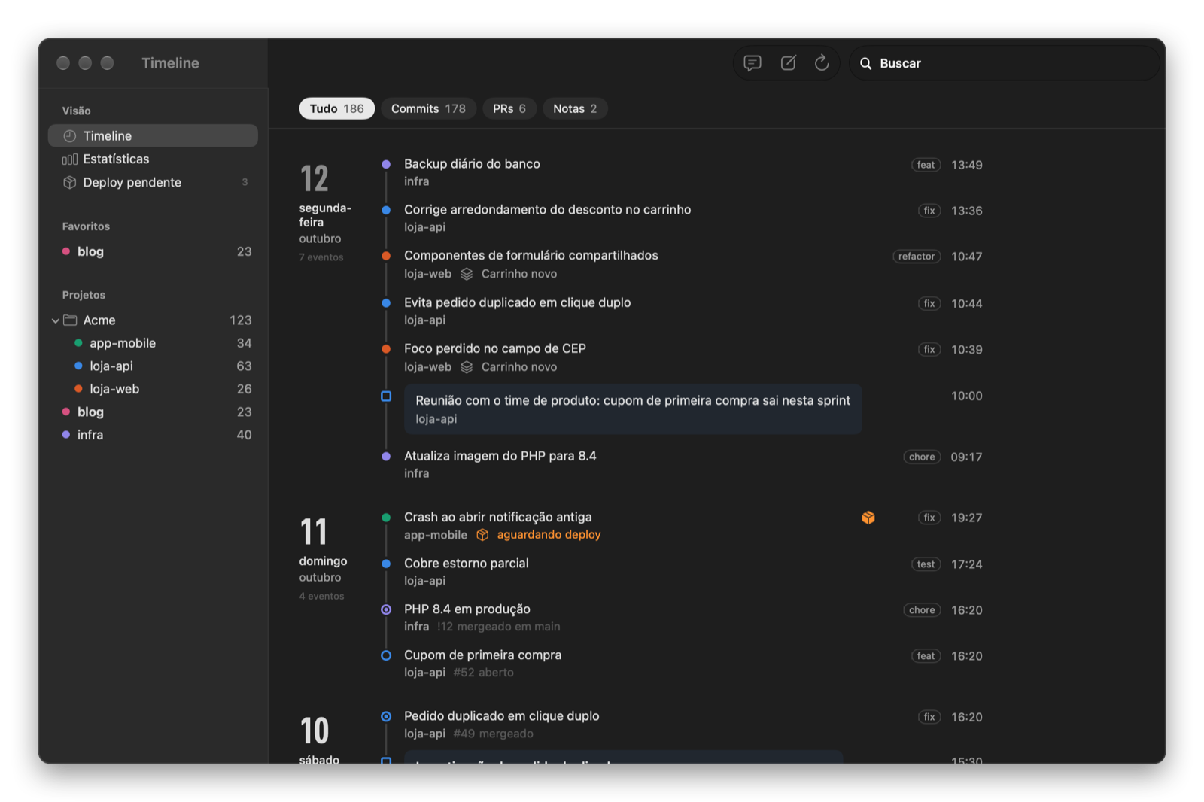The image size is (1204, 802).
Task: Click the pink color dot beside Favoritos blog
Action: coord(66,251)
